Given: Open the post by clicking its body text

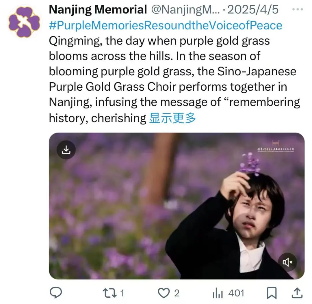Looking at the screenshot, I should click(x=170, y=72).
